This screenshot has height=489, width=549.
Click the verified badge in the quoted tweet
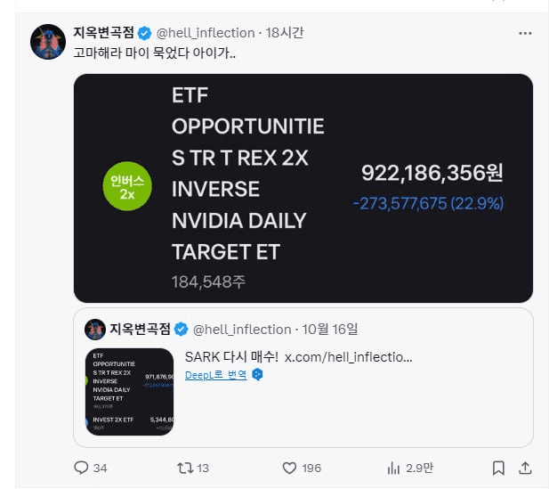[181, 330]
